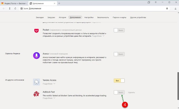Expand Подробнее under Pocket description
The height and width of the screenshot is (109, 179).
tap(98, 36)
